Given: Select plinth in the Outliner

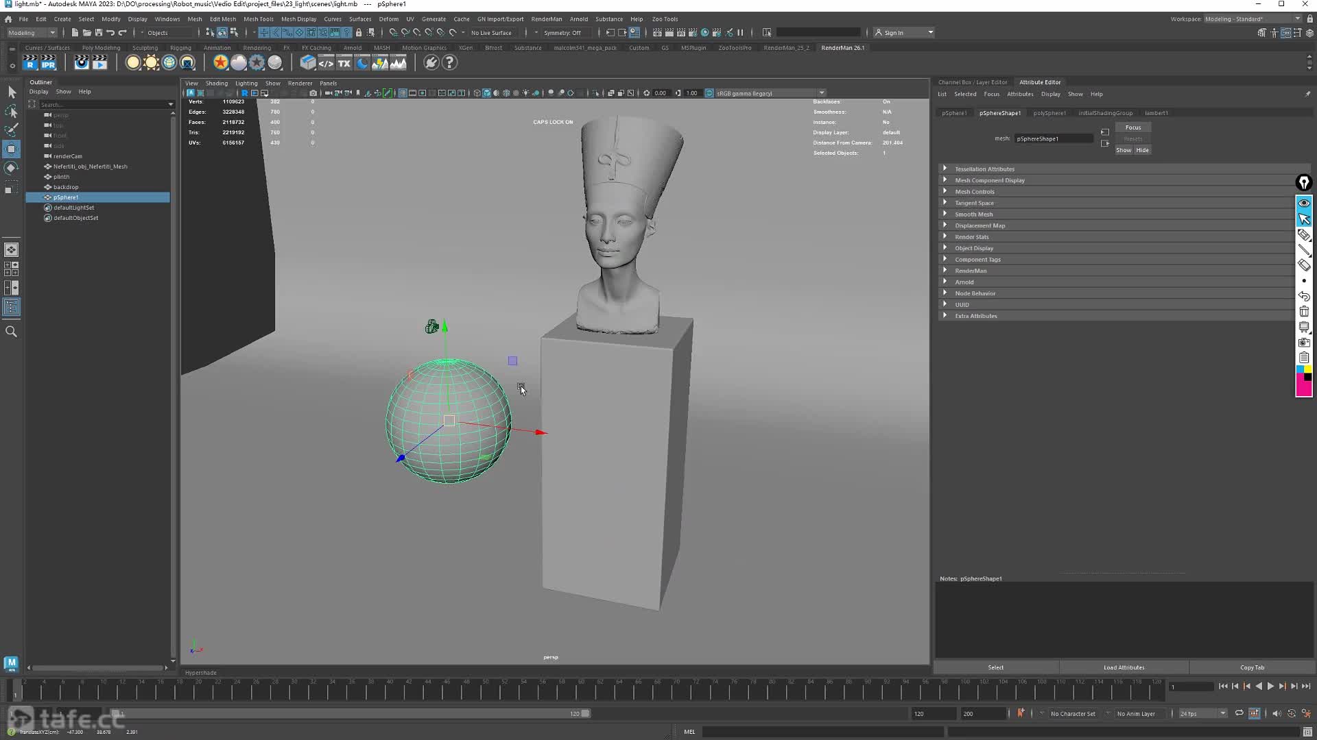Looking at the screenshot, I should 62,177.
